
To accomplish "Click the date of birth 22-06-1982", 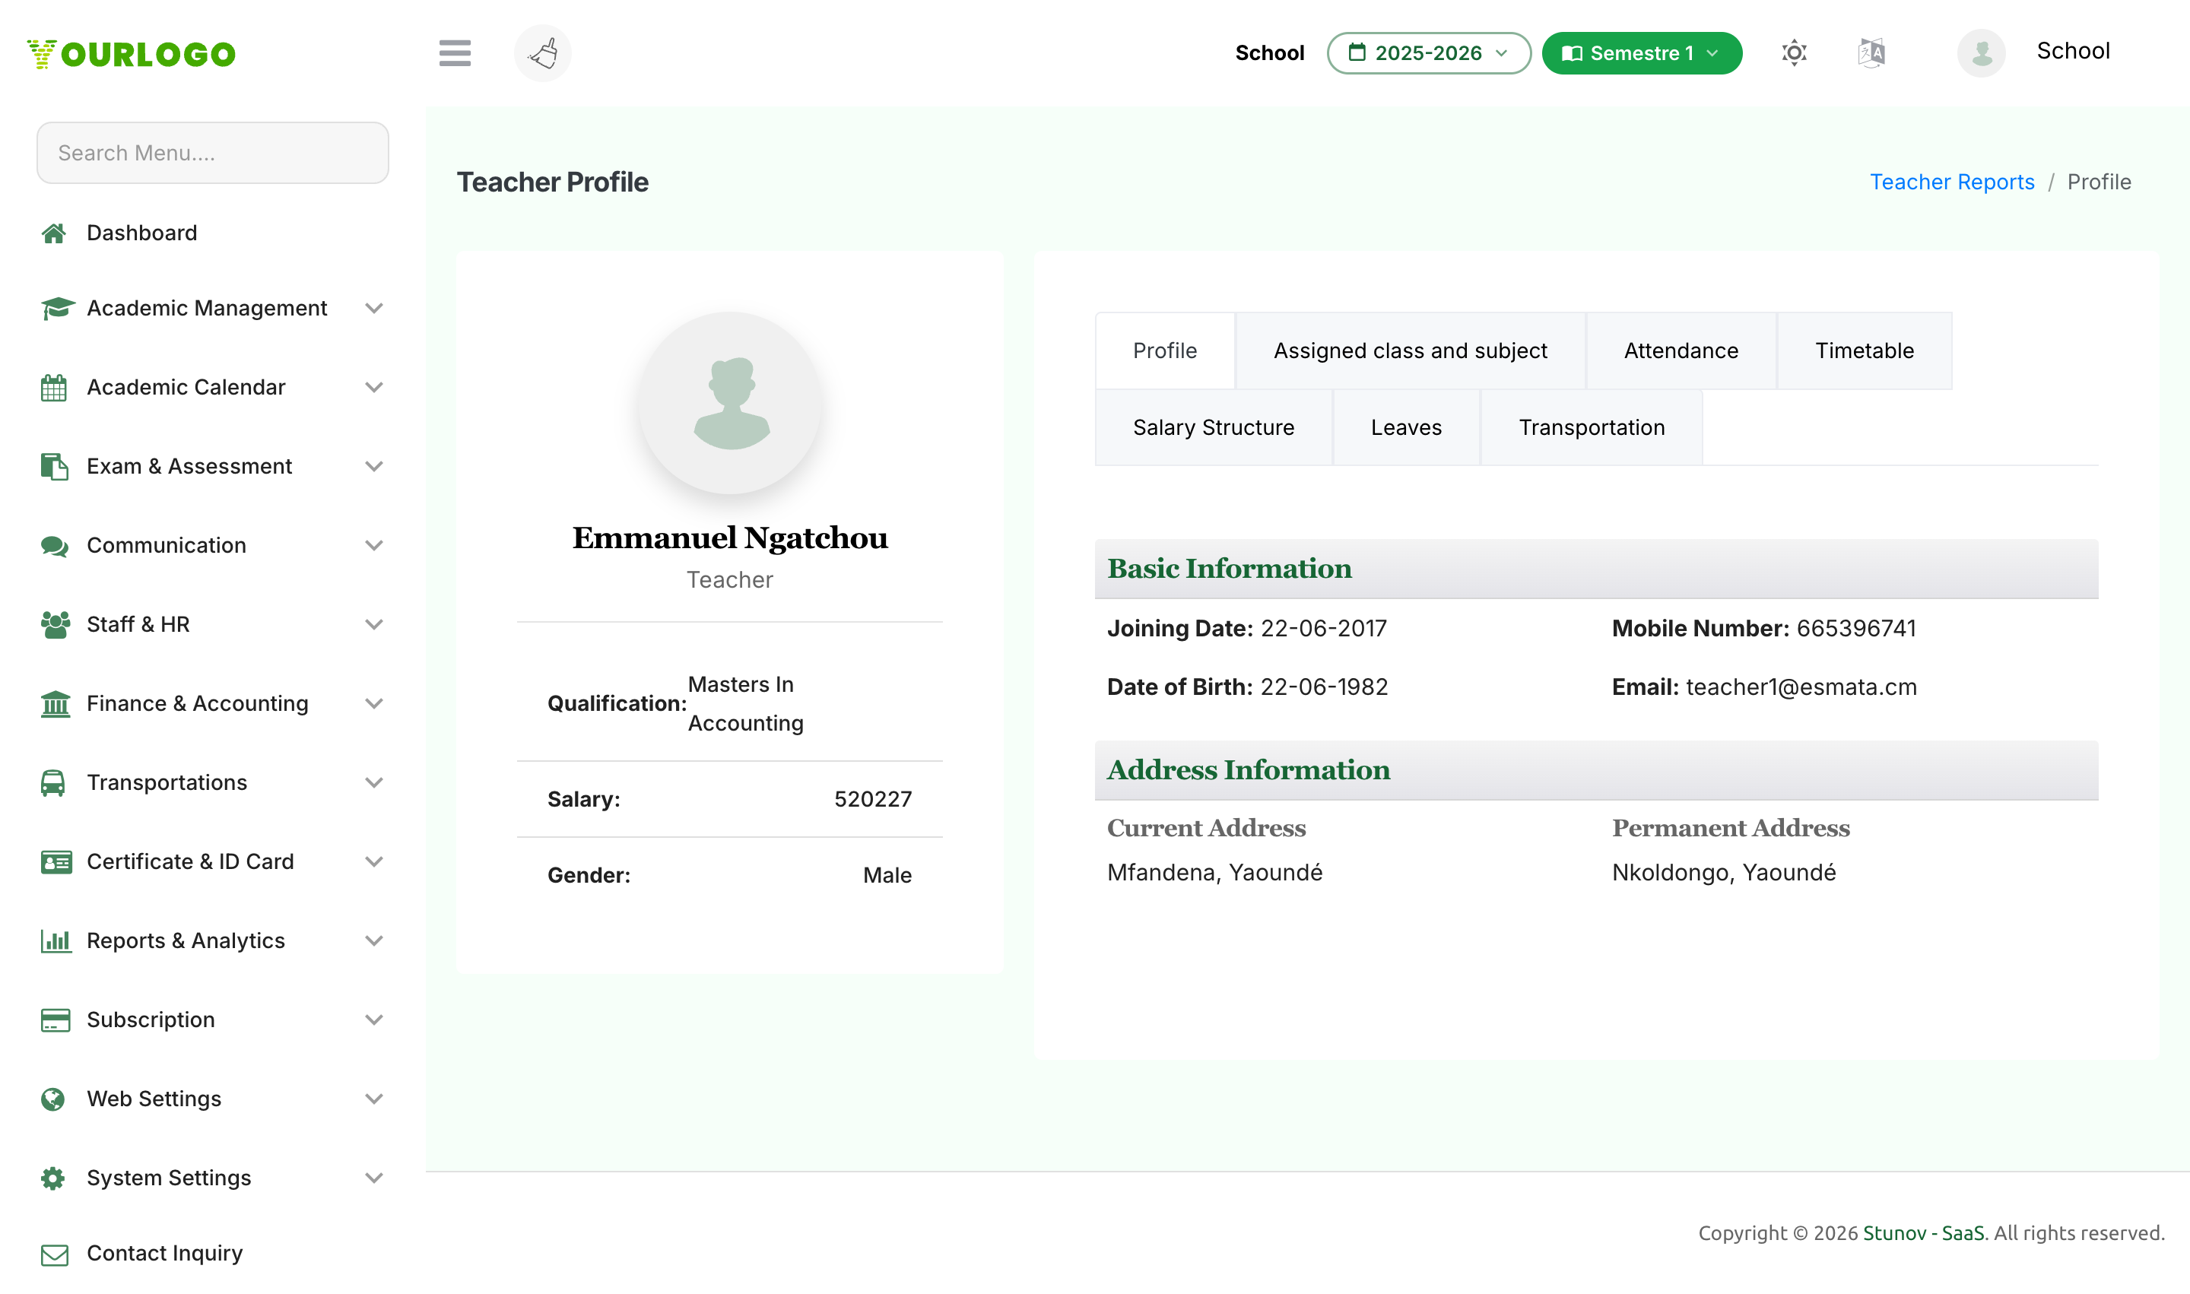I will (1324, 687).
